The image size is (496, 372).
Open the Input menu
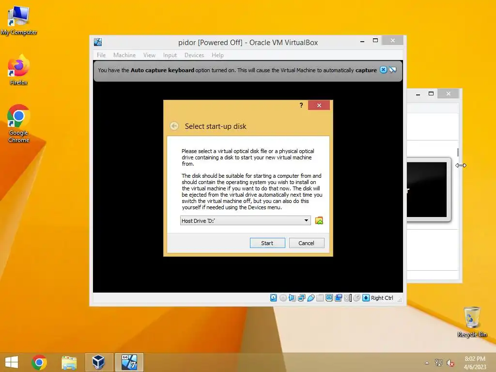coord(170,55)
